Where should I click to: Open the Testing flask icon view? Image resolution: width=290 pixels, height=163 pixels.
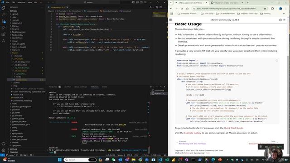pos(3,41)
